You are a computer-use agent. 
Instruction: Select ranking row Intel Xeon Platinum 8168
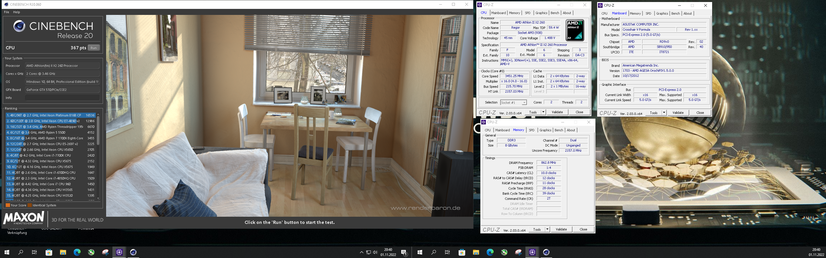coord(51,115)
